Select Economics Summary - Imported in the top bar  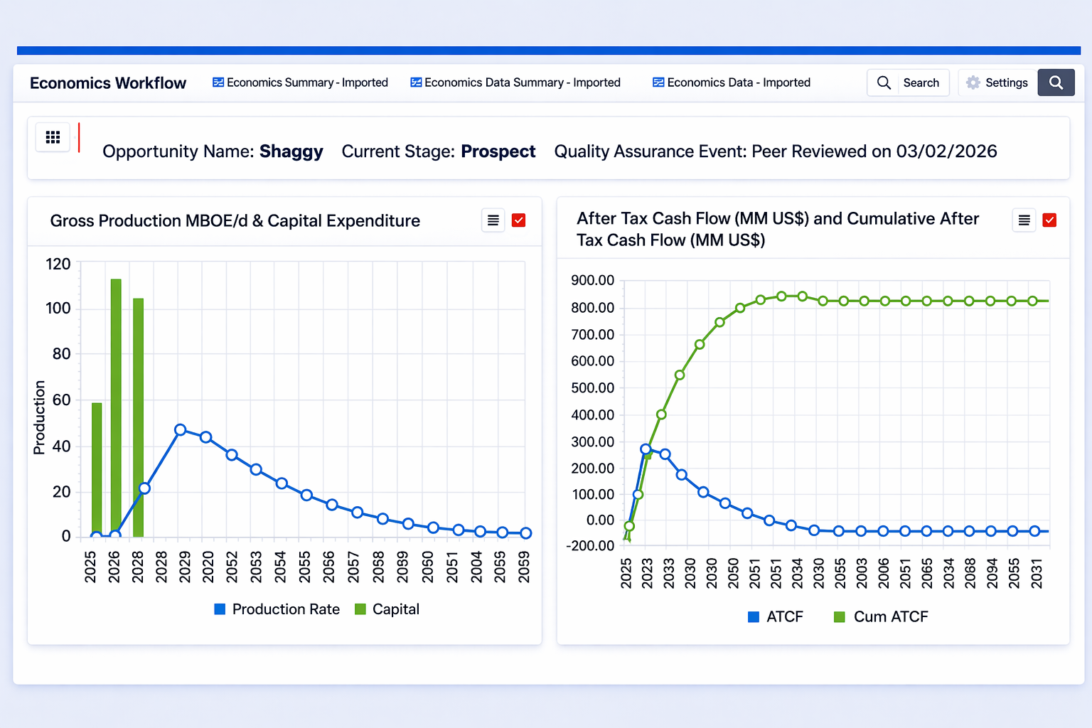[307, 82]
